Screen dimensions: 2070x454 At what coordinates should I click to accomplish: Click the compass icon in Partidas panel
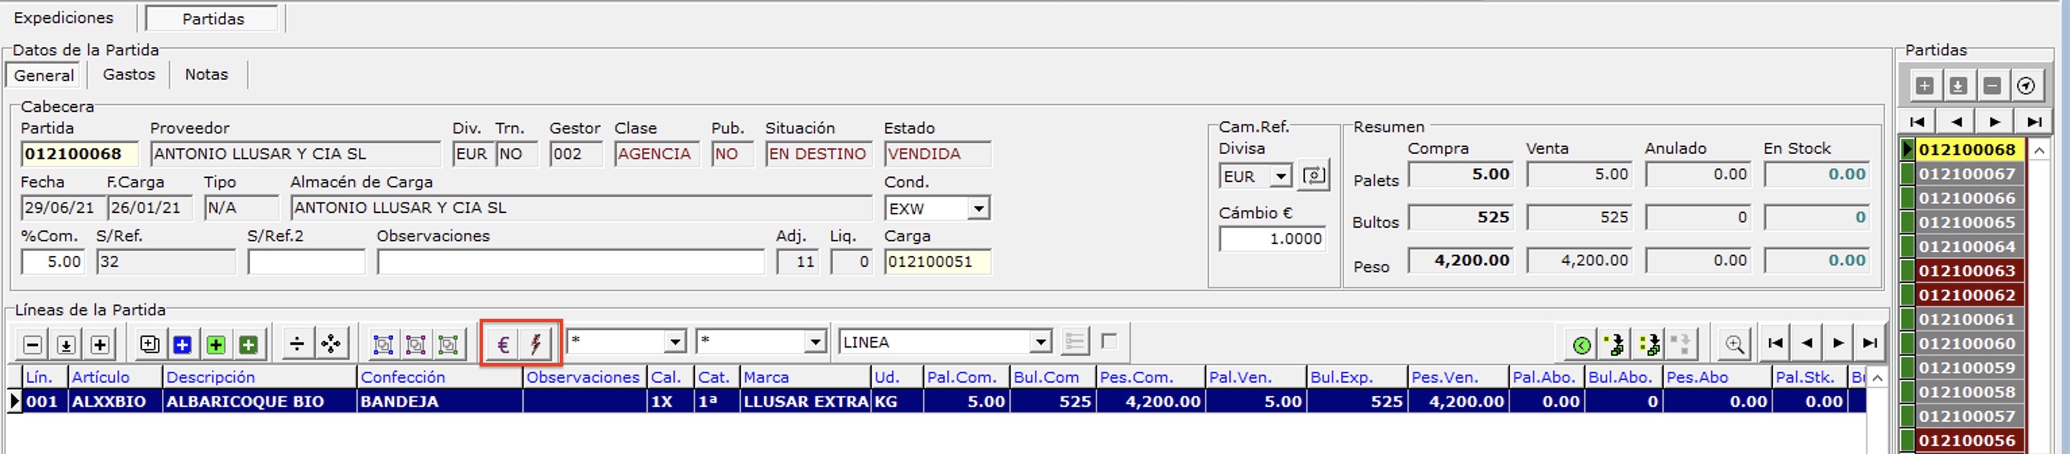[x=2025, y=86]
